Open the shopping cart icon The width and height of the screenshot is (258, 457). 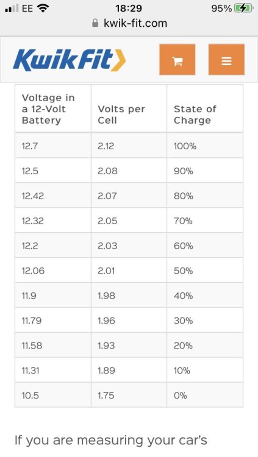click(x=177, y=60)
